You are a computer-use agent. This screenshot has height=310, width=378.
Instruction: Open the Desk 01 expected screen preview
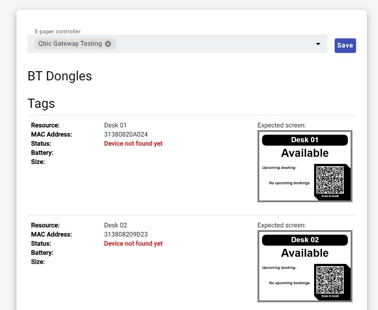(x=305, y=166)
